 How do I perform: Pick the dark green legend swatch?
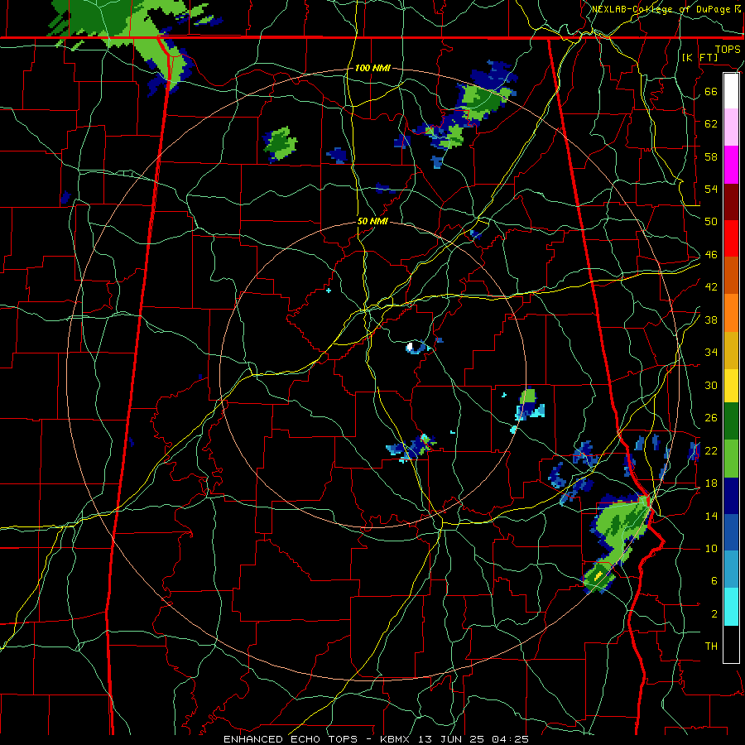click(x=731, y=421)
